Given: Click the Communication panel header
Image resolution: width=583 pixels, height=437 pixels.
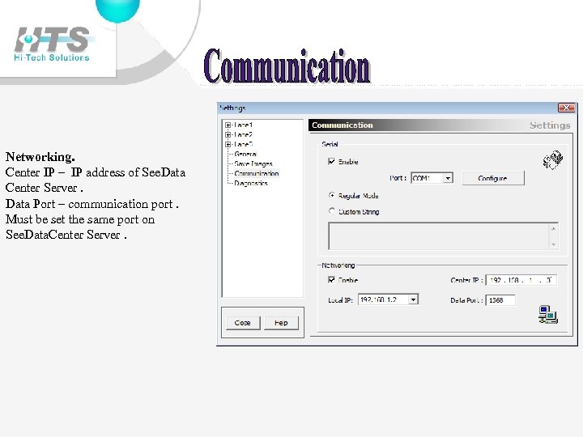Looking at the screenshot, I should tap(440, 125).
